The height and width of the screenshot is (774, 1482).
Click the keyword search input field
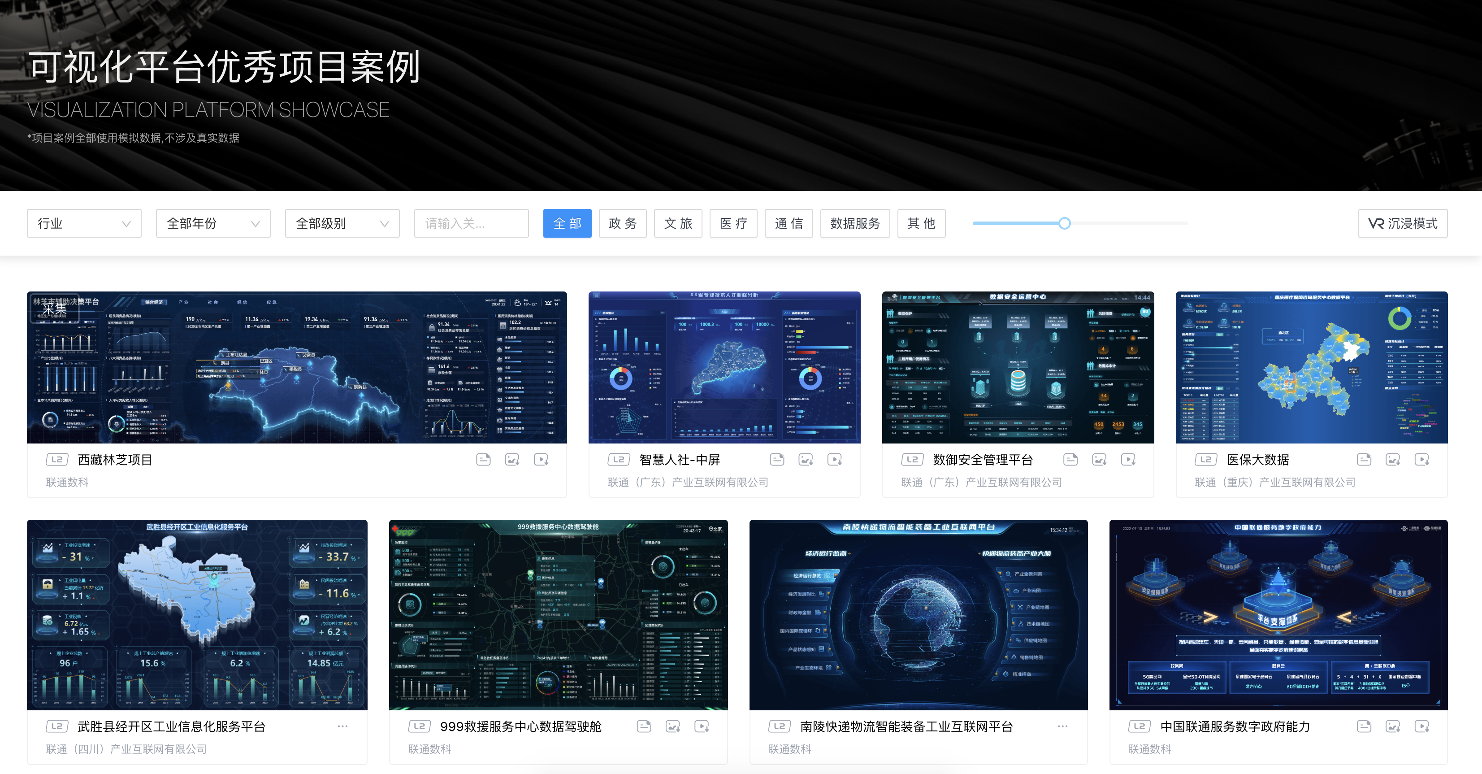pyautogui.click(x=471, y=223)
